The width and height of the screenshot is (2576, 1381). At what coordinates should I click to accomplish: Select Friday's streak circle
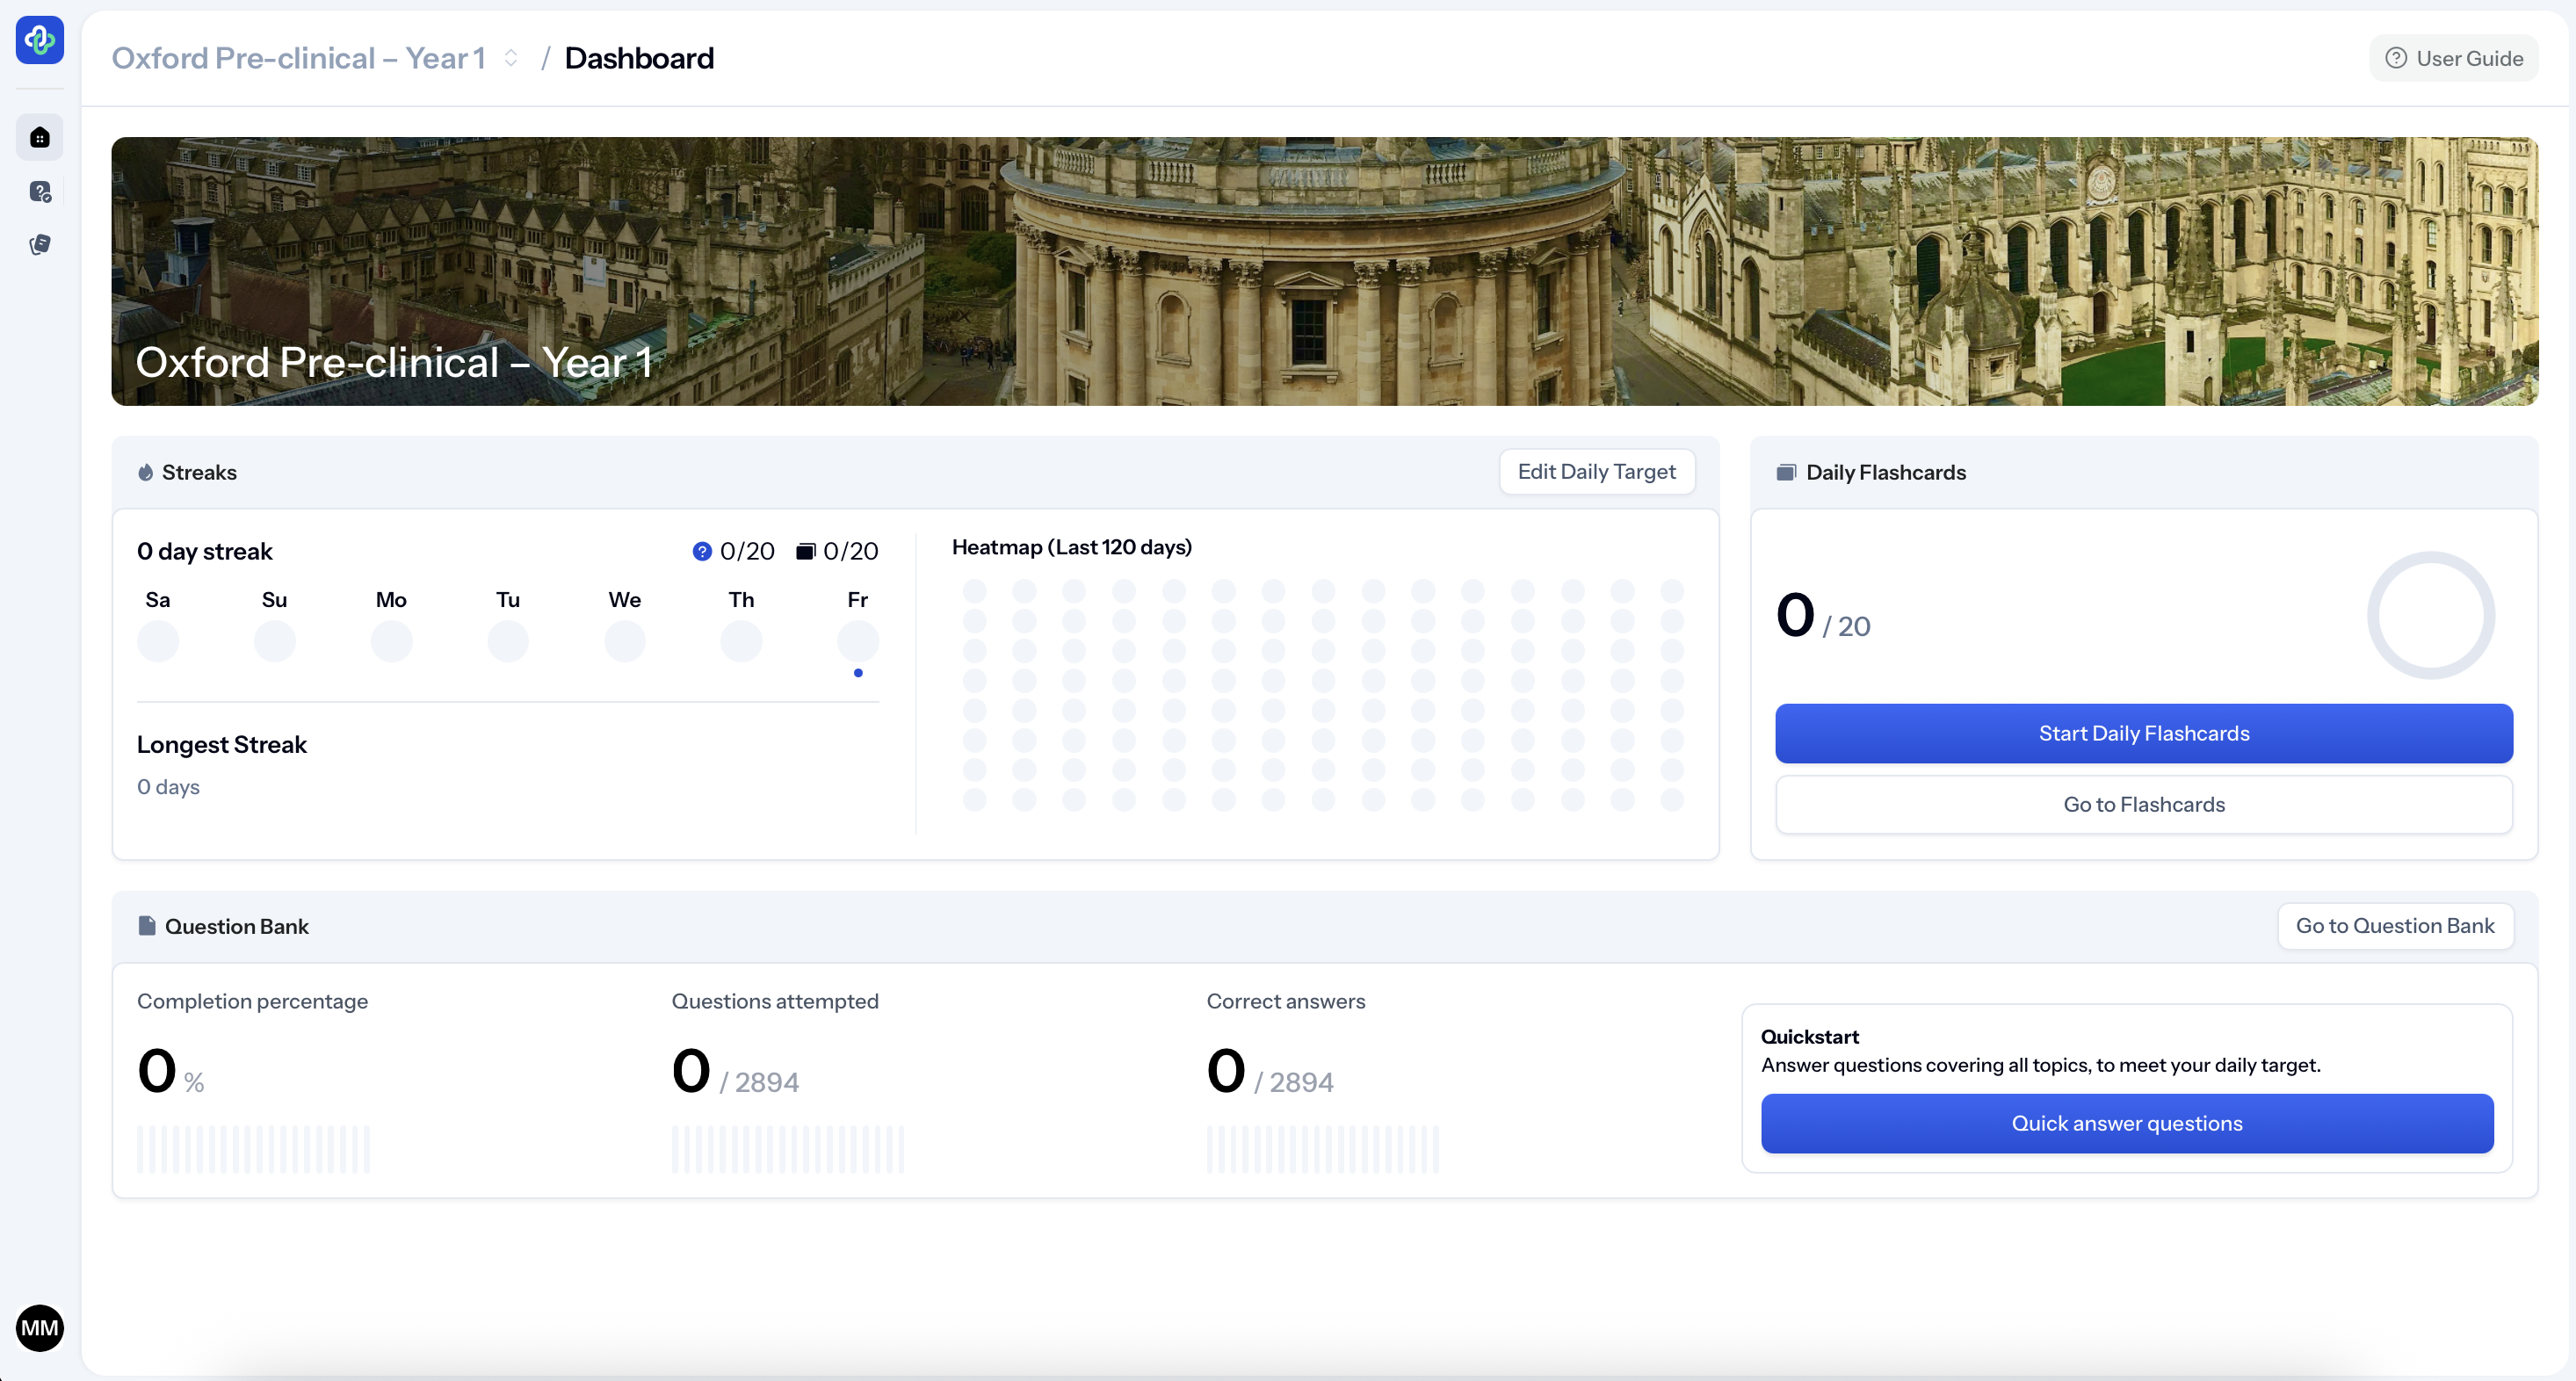tap(857, 641)
